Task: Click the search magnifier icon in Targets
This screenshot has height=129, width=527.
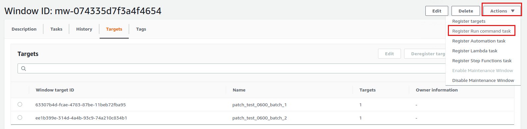Action: tap(24, 68)
